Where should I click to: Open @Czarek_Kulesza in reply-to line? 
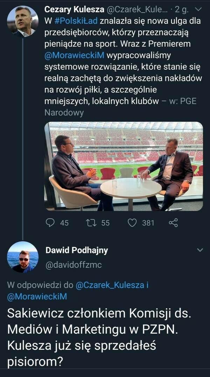(110, 285)
